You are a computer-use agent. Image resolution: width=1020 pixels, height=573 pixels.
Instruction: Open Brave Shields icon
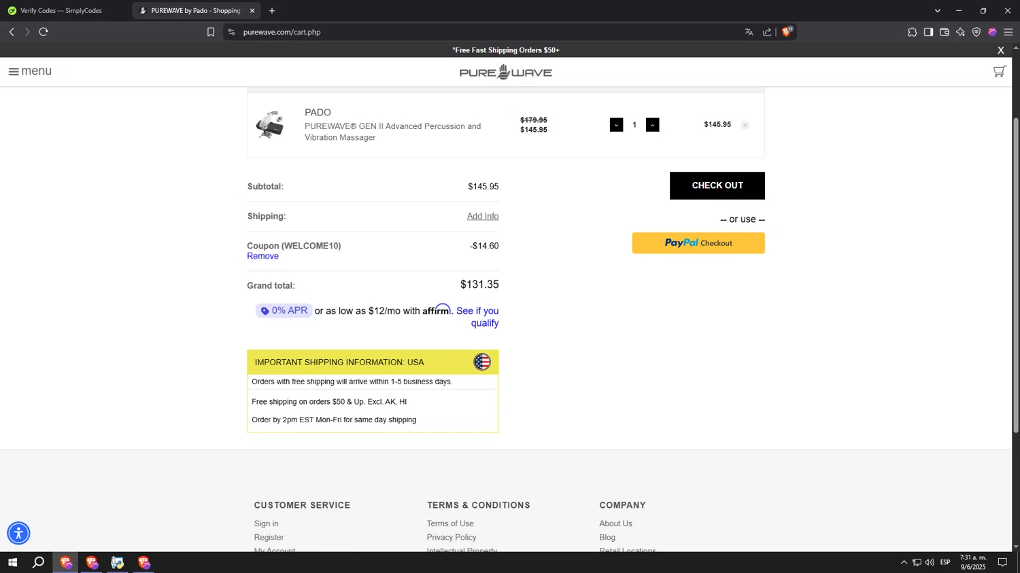pyautogui.click(x=787, y=31)
